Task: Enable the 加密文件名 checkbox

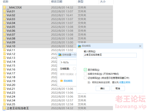Action: [85, 74]
